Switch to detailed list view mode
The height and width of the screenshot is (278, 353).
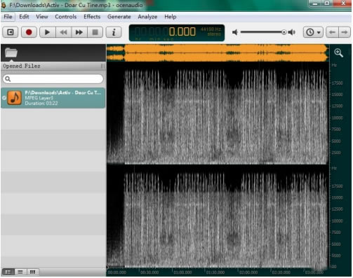click(x=8, y=272)
